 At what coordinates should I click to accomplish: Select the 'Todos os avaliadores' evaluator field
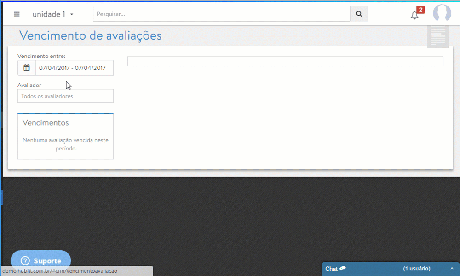point(65,96)
